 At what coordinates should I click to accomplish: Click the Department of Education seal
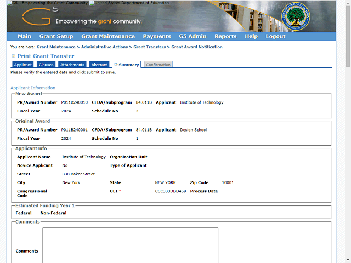(296, 16)
